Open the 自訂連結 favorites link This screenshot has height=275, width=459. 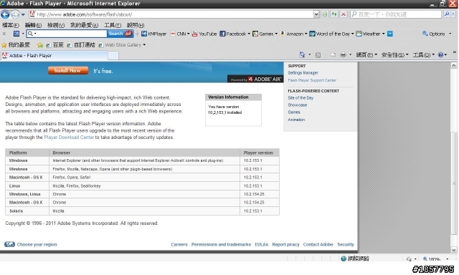81,44
